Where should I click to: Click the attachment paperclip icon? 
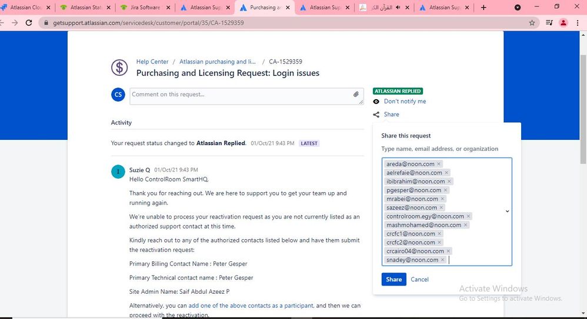356,94
